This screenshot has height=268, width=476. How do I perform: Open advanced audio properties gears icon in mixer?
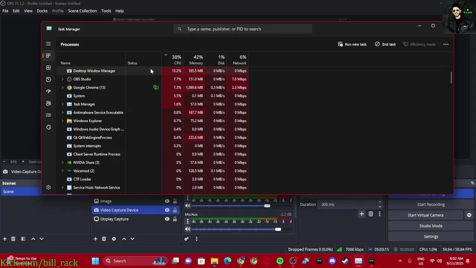point(187,239)
